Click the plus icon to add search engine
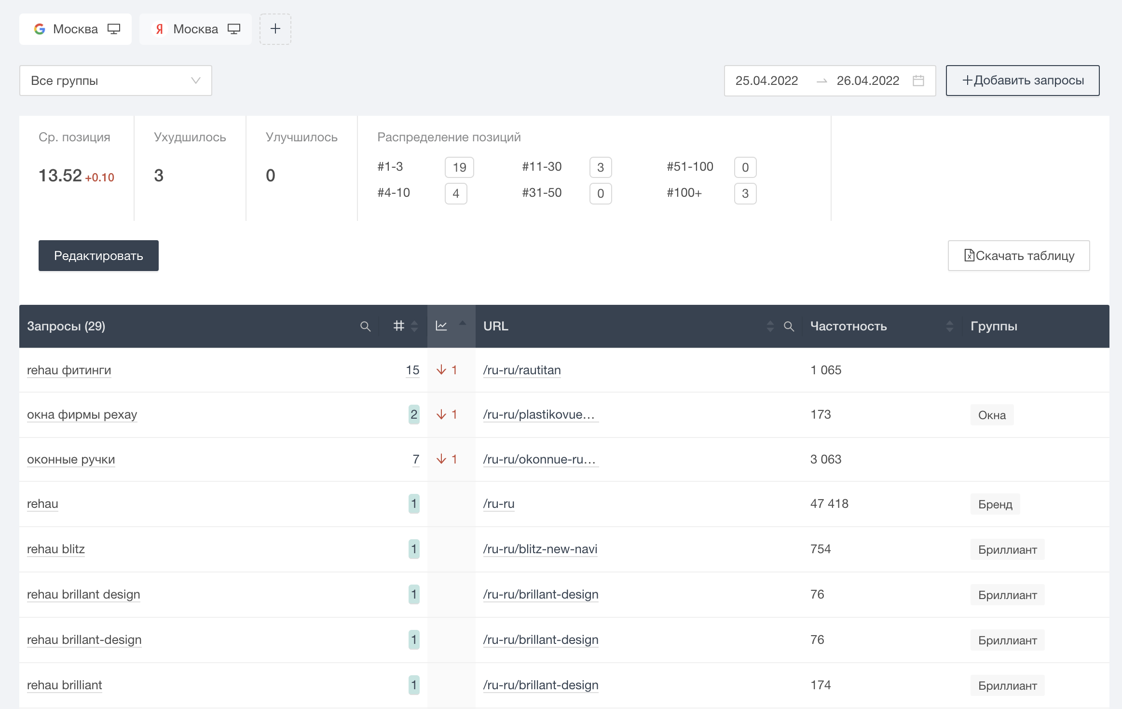This screenshot has width=1122, height=709. 275,29
